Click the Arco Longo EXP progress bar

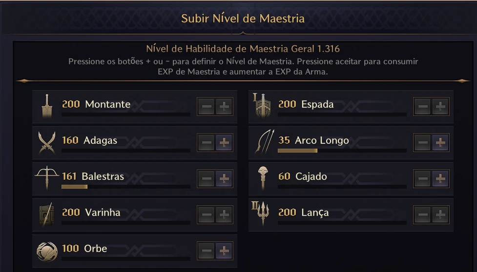coord(342,151)
